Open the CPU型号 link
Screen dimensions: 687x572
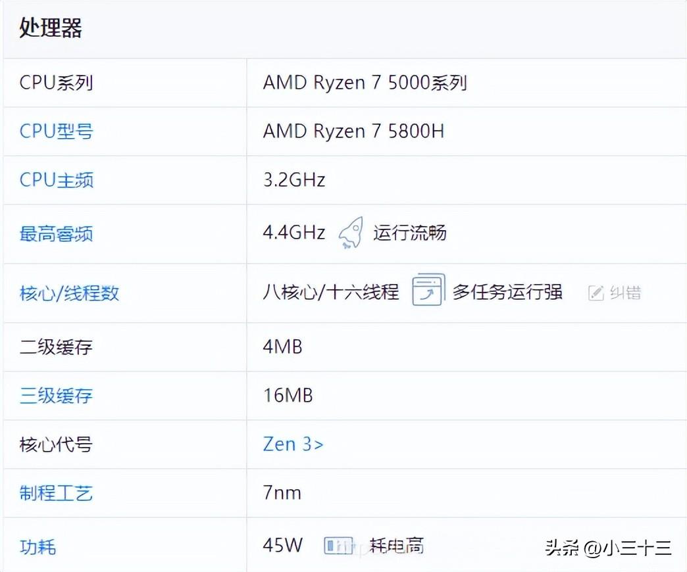[56, 131]
